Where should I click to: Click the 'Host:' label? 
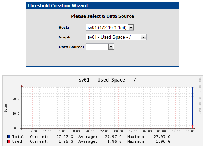pos(64,28)
